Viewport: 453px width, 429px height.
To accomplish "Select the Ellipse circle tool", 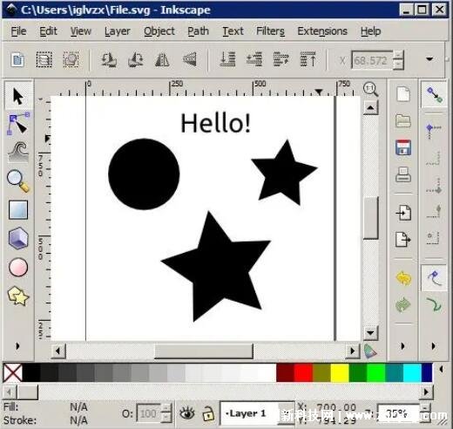I will pos(18,267).
